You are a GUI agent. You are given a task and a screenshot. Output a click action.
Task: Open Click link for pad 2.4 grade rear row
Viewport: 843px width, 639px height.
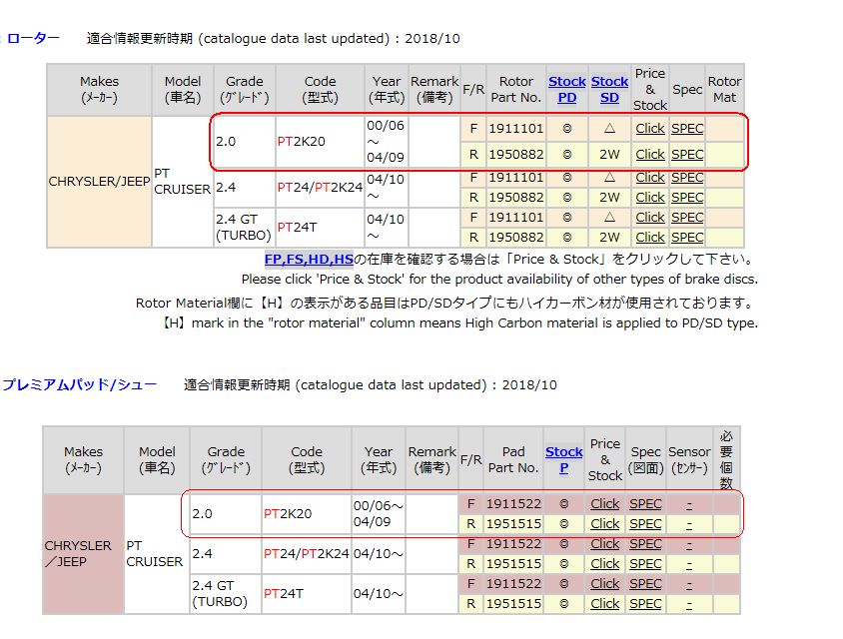tap(605, 564)
